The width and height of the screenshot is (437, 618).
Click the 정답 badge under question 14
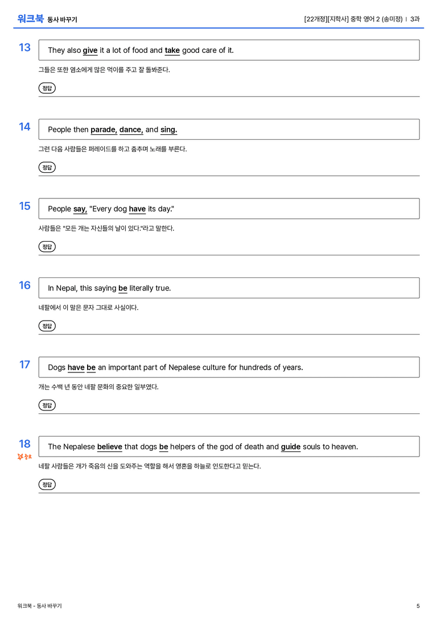point(47,167)
